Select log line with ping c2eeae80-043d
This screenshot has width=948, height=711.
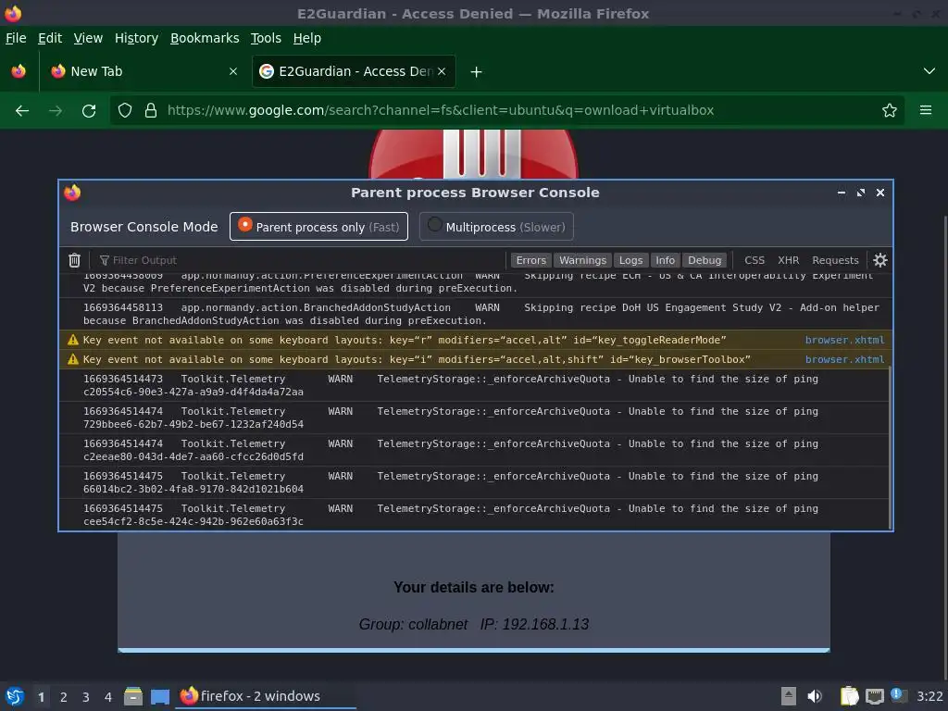[474, 450]
